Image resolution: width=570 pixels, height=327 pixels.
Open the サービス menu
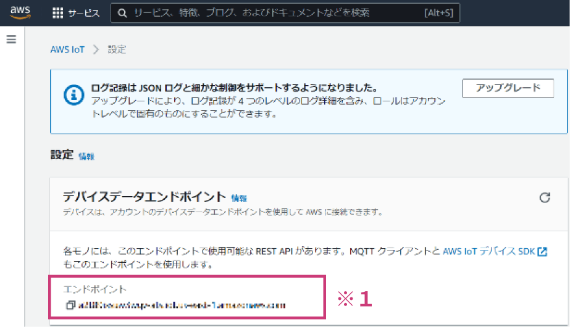click(83, 14)
